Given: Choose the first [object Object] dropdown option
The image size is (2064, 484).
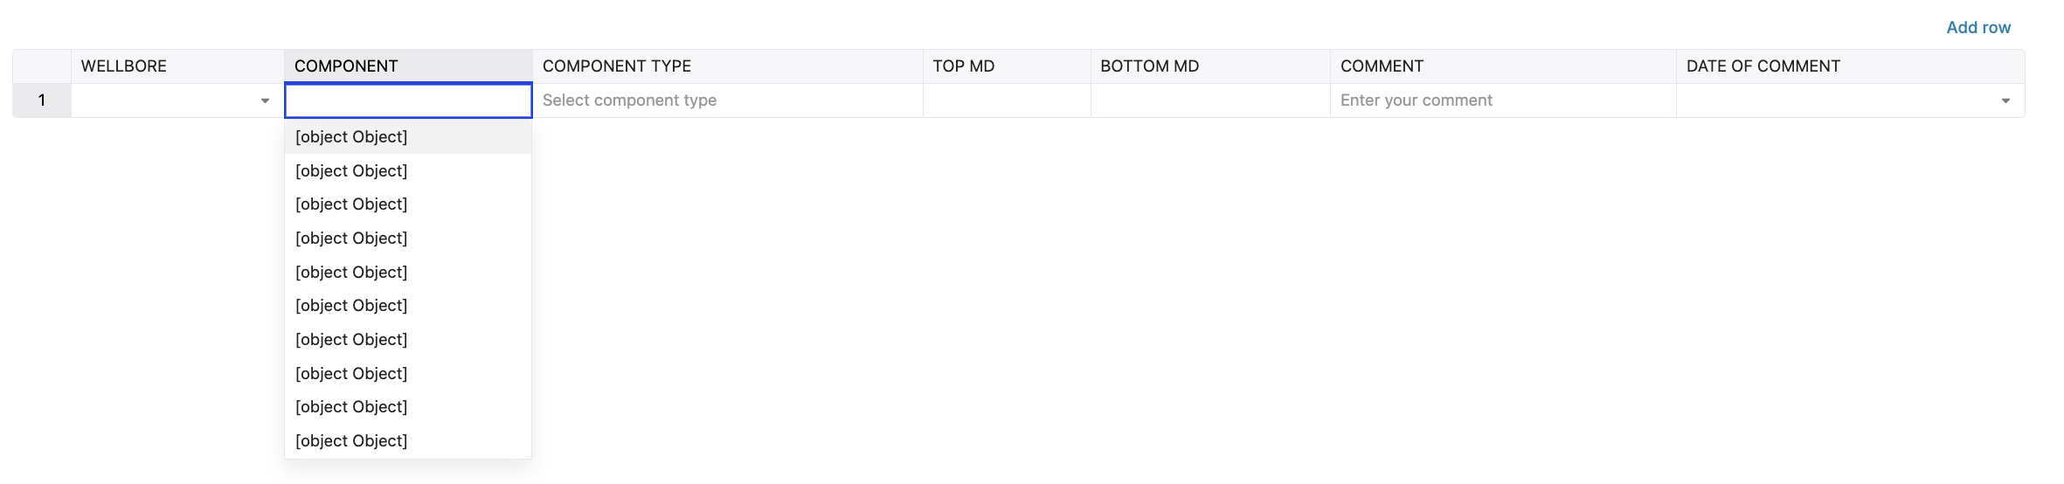Looking at the screenshot, I should (x=351, y=137).
